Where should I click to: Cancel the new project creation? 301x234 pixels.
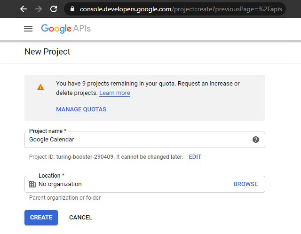coord(80,218)
